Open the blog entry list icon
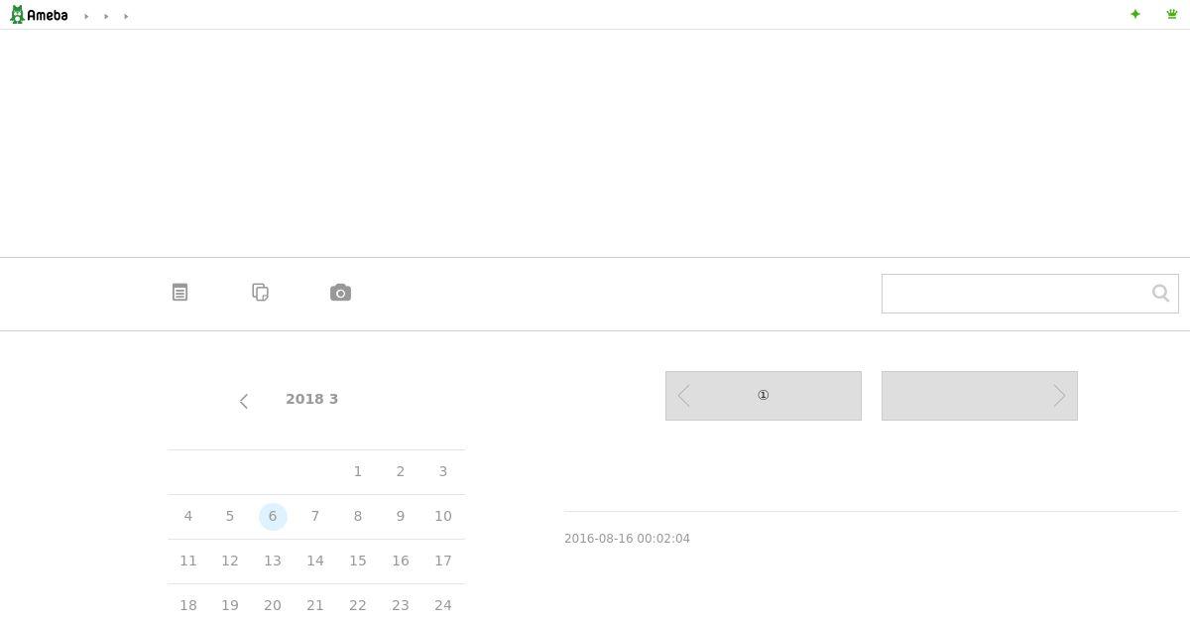Viewport: 1190px width, 625px height. point(179,293)
